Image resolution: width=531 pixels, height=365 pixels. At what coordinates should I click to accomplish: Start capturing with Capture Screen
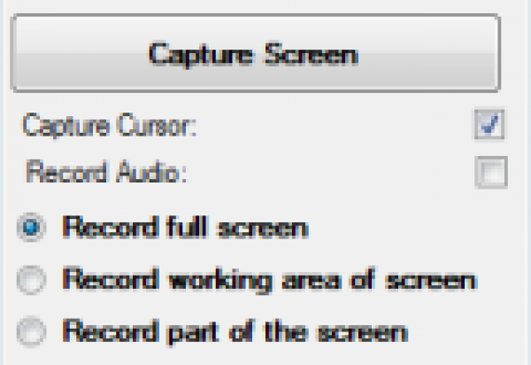[255, 53]
